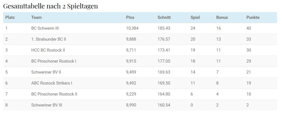Select the 8,990 pins cell
This screenshot has width=282, height=114.
coord(131,105)
